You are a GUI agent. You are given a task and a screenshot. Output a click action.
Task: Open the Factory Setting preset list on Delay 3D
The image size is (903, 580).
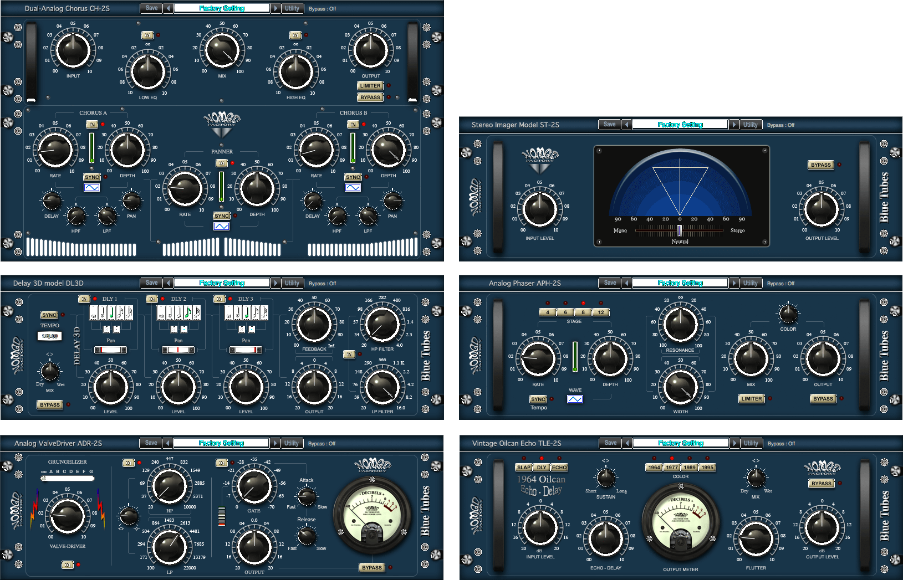click(222, 283)
